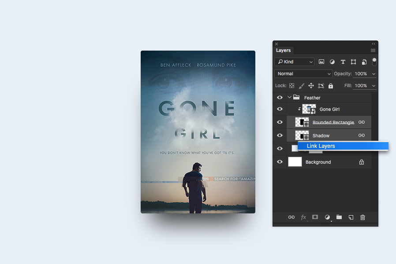Toggle Lock transparent pixels
The height and width of the screenshot is (264, 396).
click(x=291, y=85)
